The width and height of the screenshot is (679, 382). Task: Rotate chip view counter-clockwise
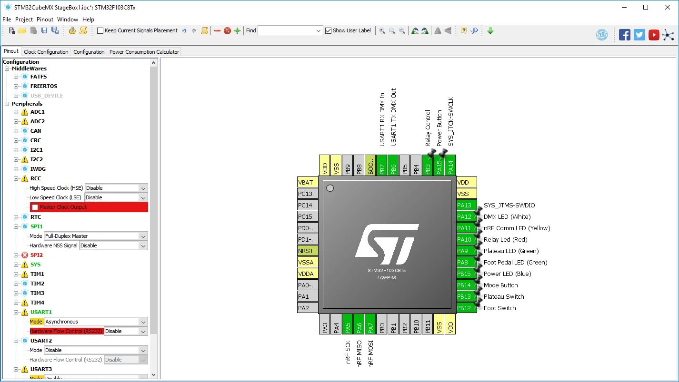tap(415, 30)
